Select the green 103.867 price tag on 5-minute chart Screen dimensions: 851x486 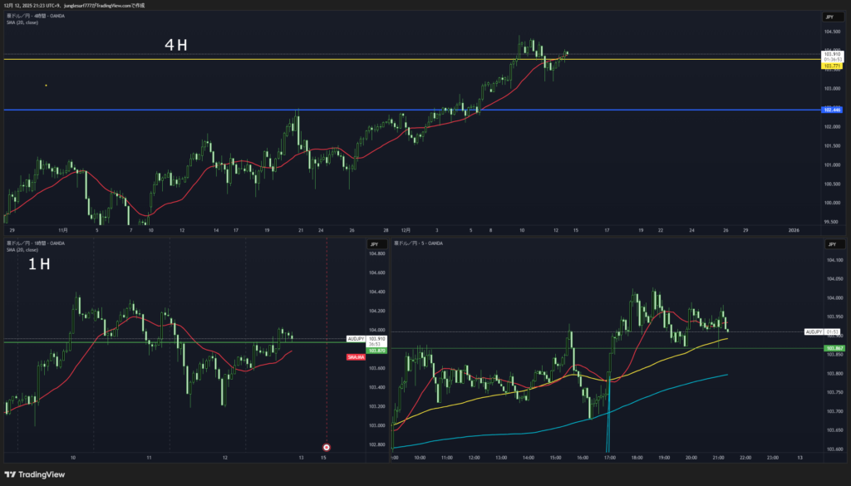pos(834,348)
